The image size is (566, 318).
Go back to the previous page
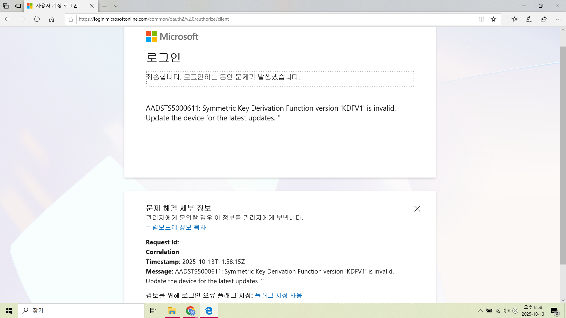7,19
